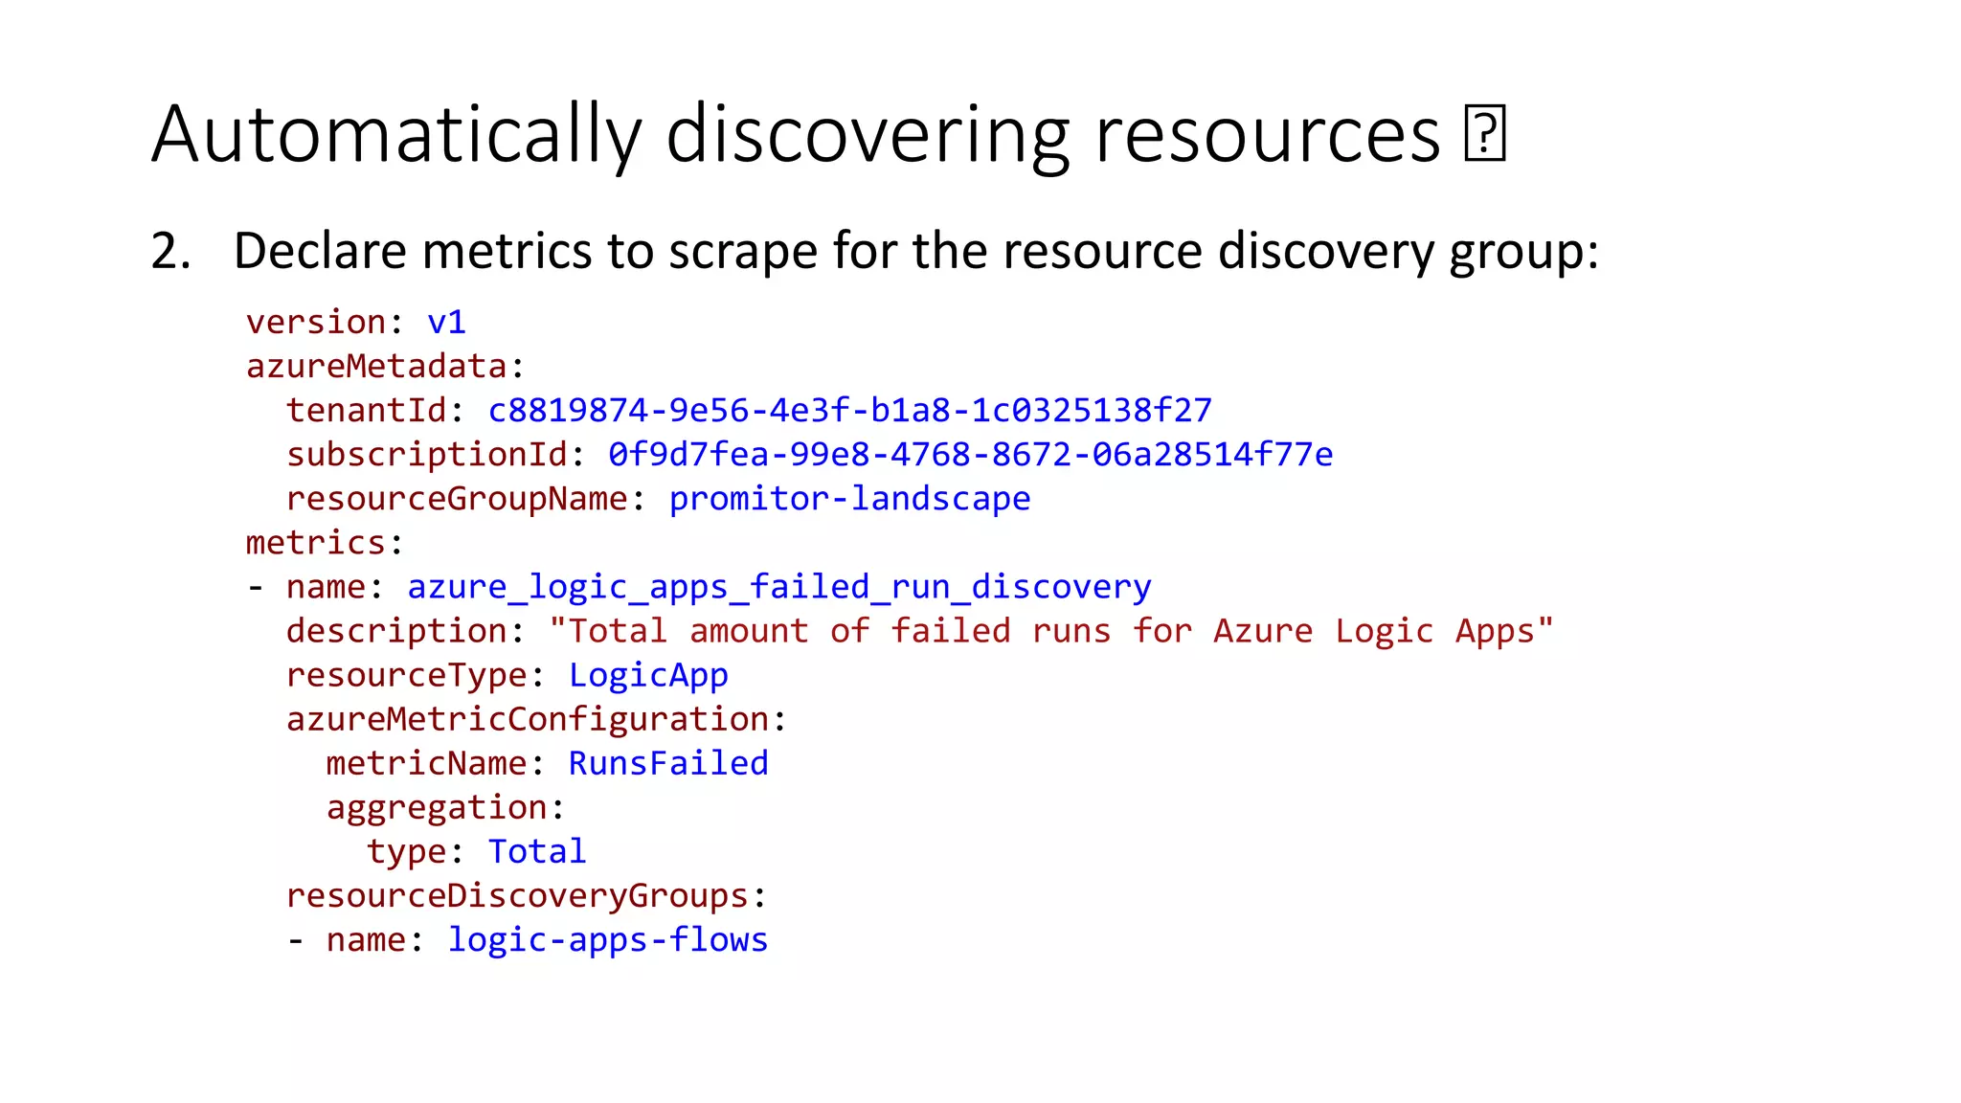Click the 'type' key under aggregation
The width and height of the screenshot is (1961, 1103).
407,851
